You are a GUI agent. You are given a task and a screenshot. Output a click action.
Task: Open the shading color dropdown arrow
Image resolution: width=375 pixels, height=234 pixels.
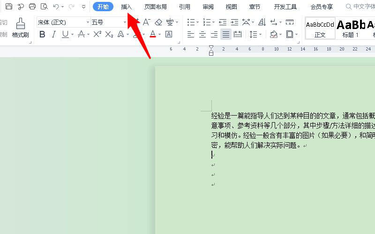click(x=280, y=35)
